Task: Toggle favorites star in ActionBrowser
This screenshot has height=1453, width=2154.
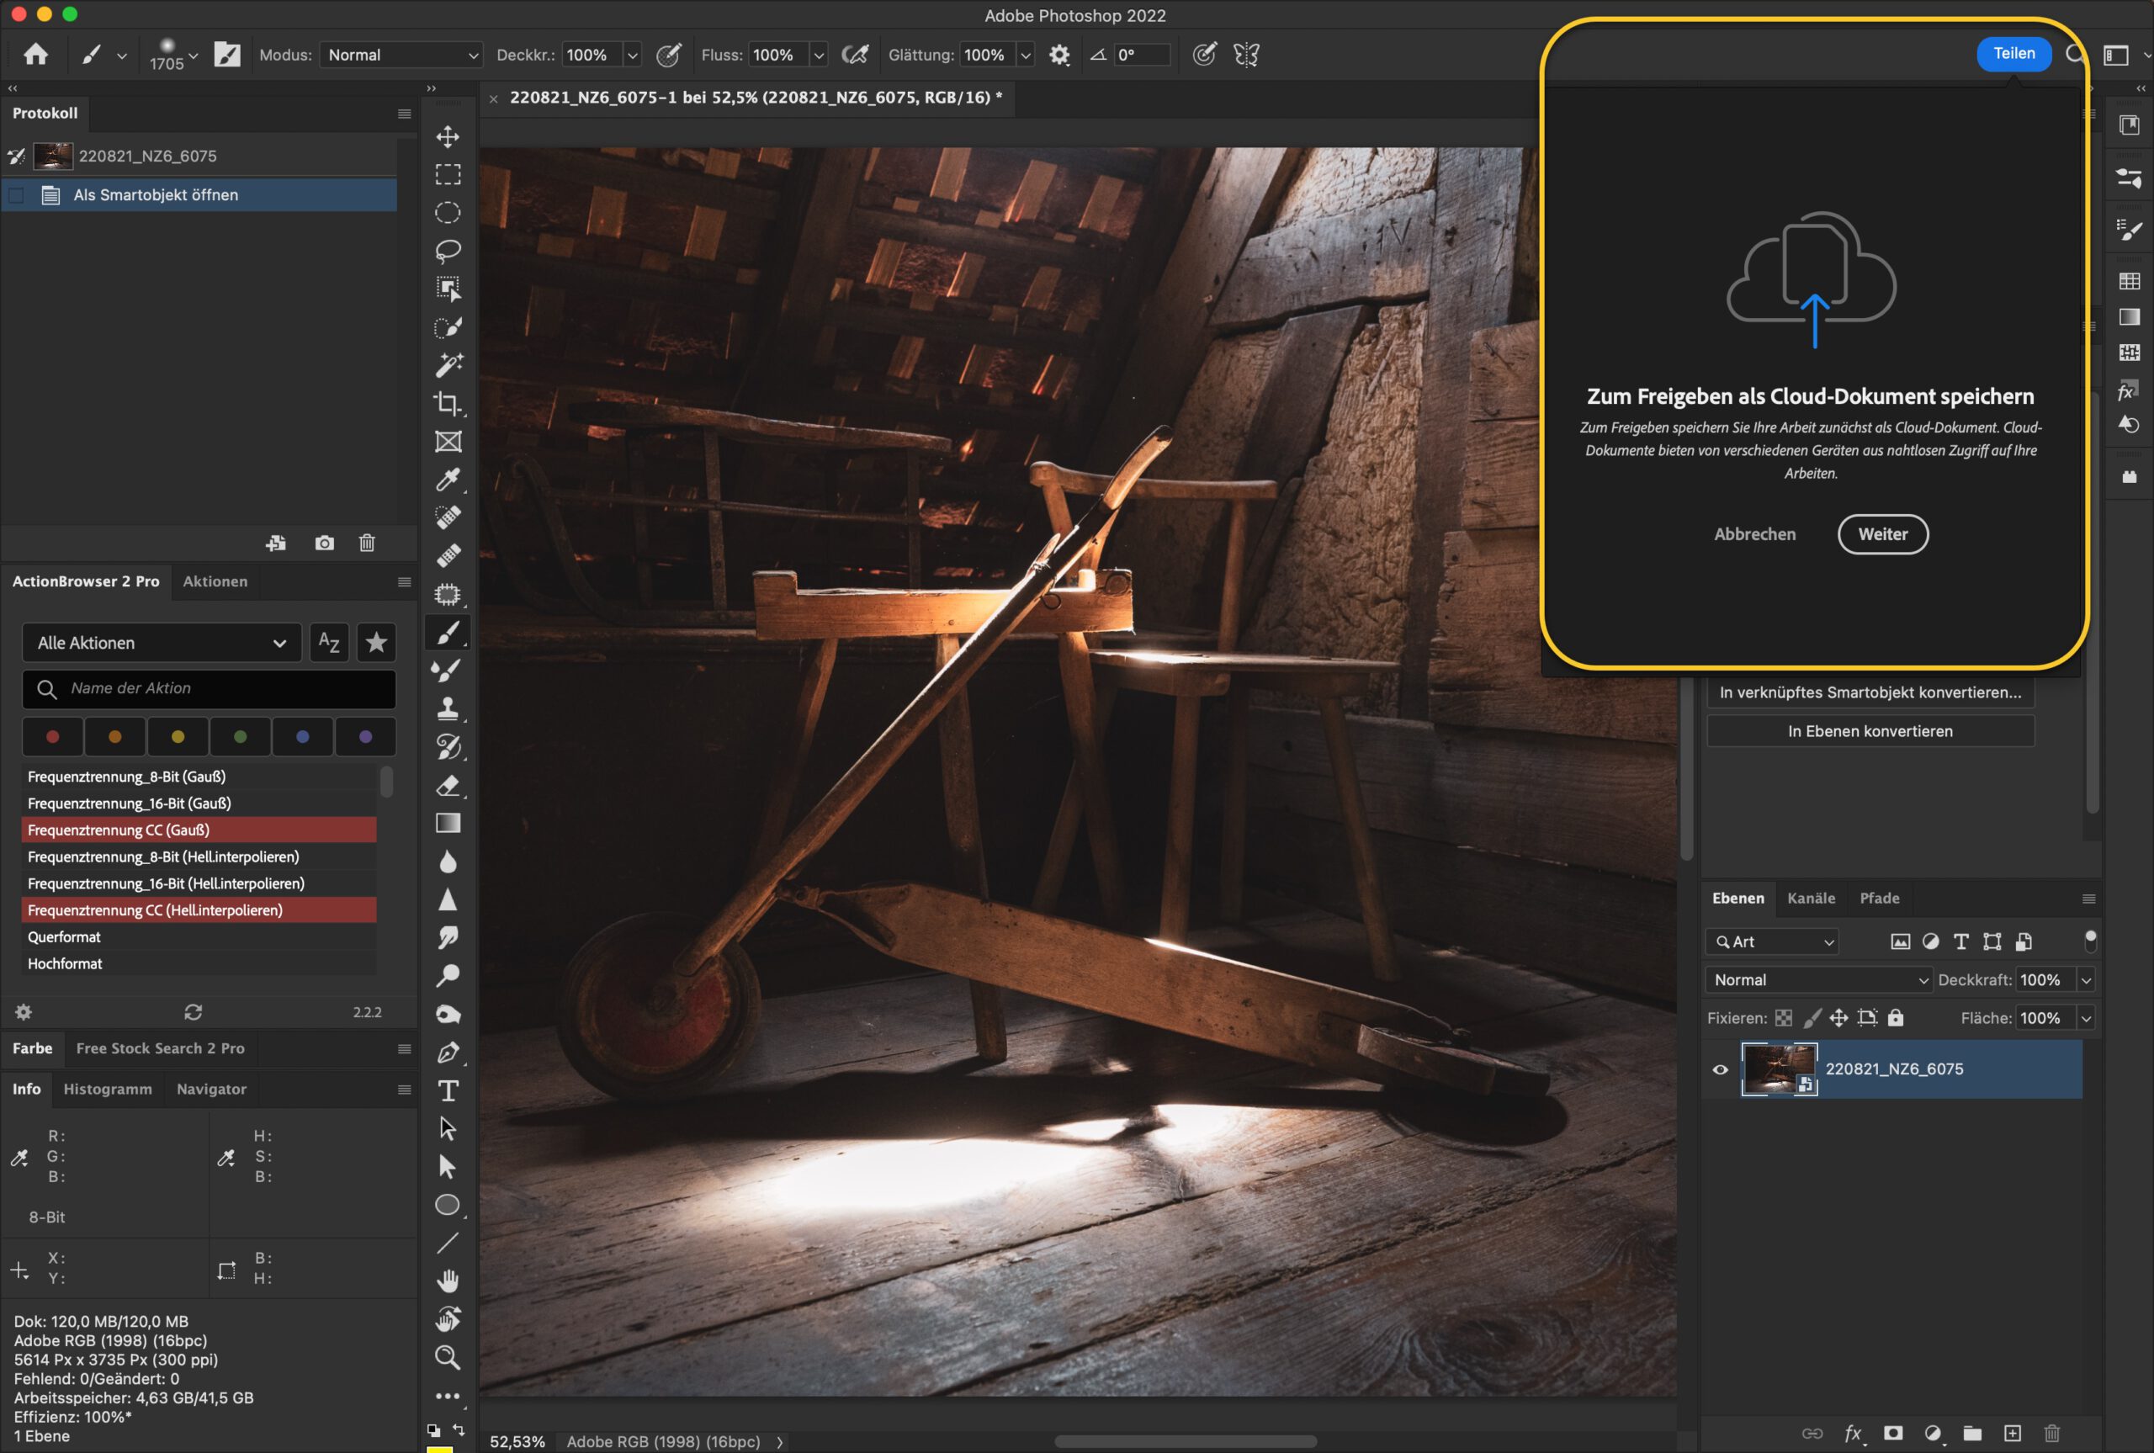Action: (376, 642)
